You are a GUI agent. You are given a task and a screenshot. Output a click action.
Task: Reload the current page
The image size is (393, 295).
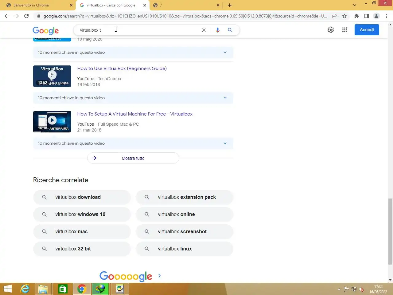[x=26, y=16]
